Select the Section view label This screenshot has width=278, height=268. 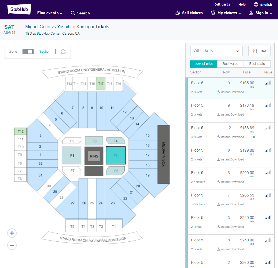pos(45,52)
